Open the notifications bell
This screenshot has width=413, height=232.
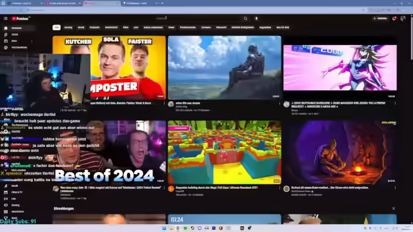[394, 19]
